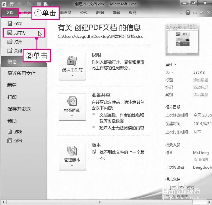Click Exit (退出) to quit Excel
Screen dimensions: 212x205
click(15, 141)
